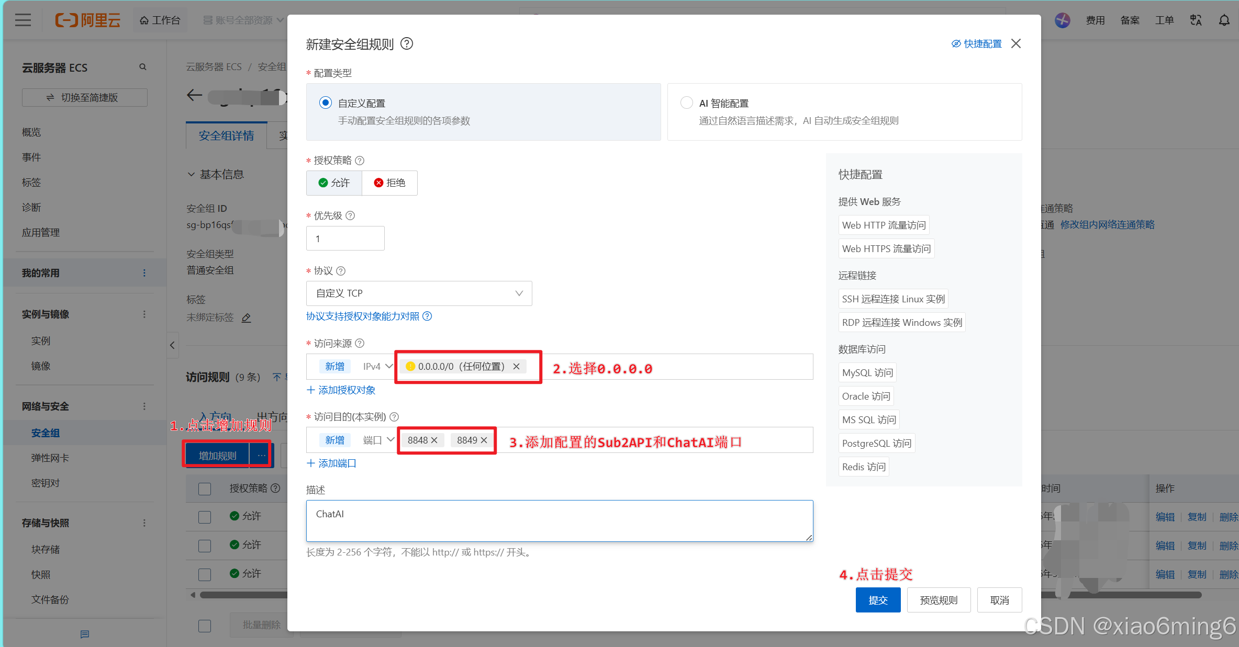The width and height of the screenshot is (1239, 647).
Task: Click the 优先级 input field
Action: click(x=345, y=239)
